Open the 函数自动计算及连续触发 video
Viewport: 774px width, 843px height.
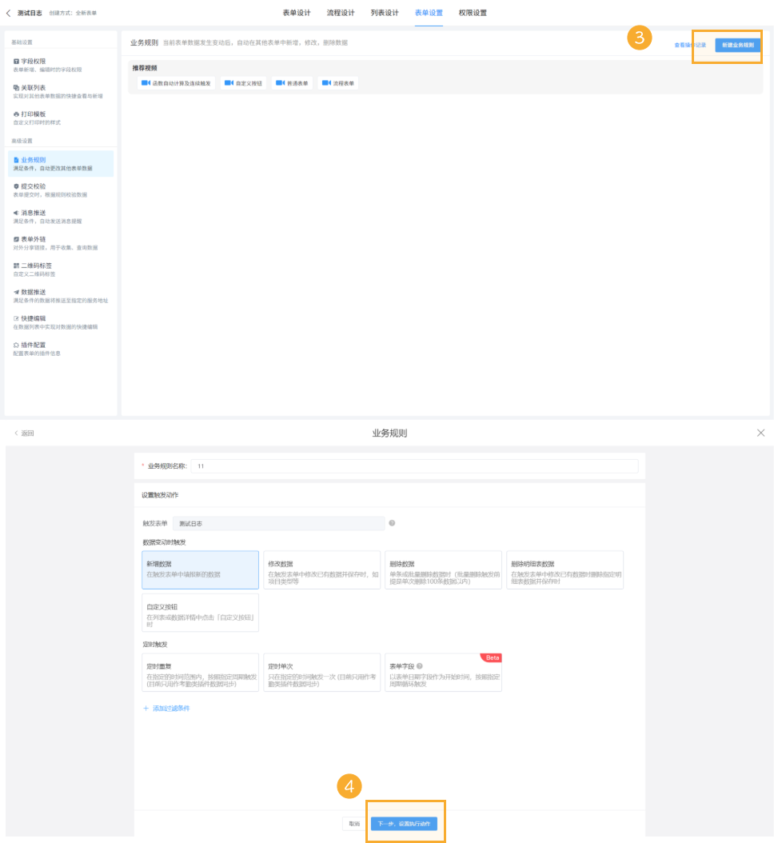[x=176, y=83]
